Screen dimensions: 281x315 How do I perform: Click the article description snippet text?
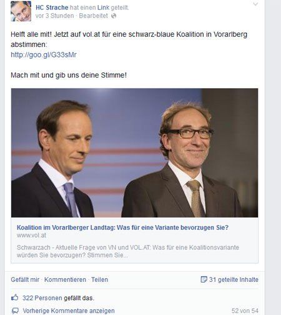coord(128,251)
